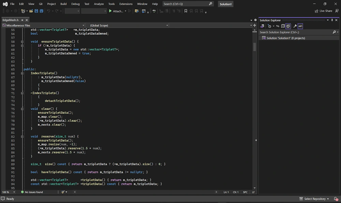The image size is (341, 203).
Task: Open the feedback icon beside Live Share
Action: (x=337, y=11)
